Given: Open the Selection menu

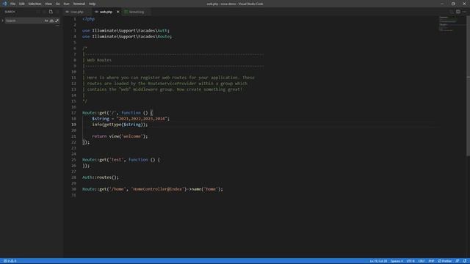Looking at the screenshot, I should (35, 4).
